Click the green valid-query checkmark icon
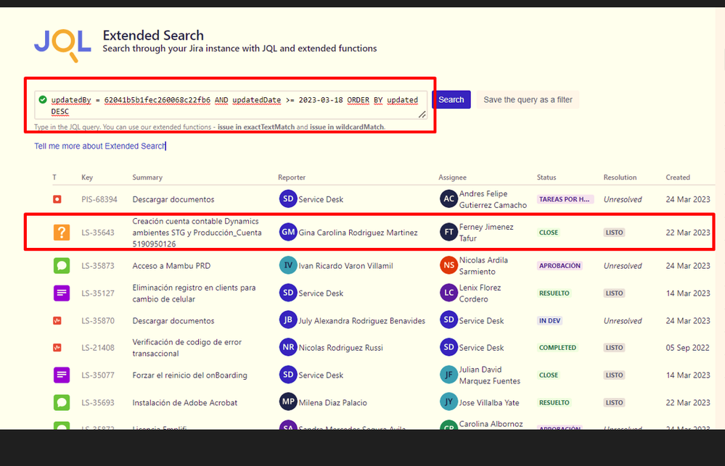 pos(43,100)
